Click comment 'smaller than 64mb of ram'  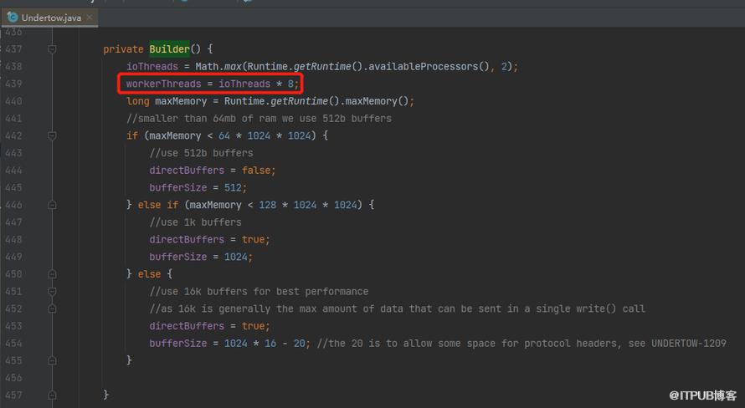pyautogui.click(x=259, y=119)
